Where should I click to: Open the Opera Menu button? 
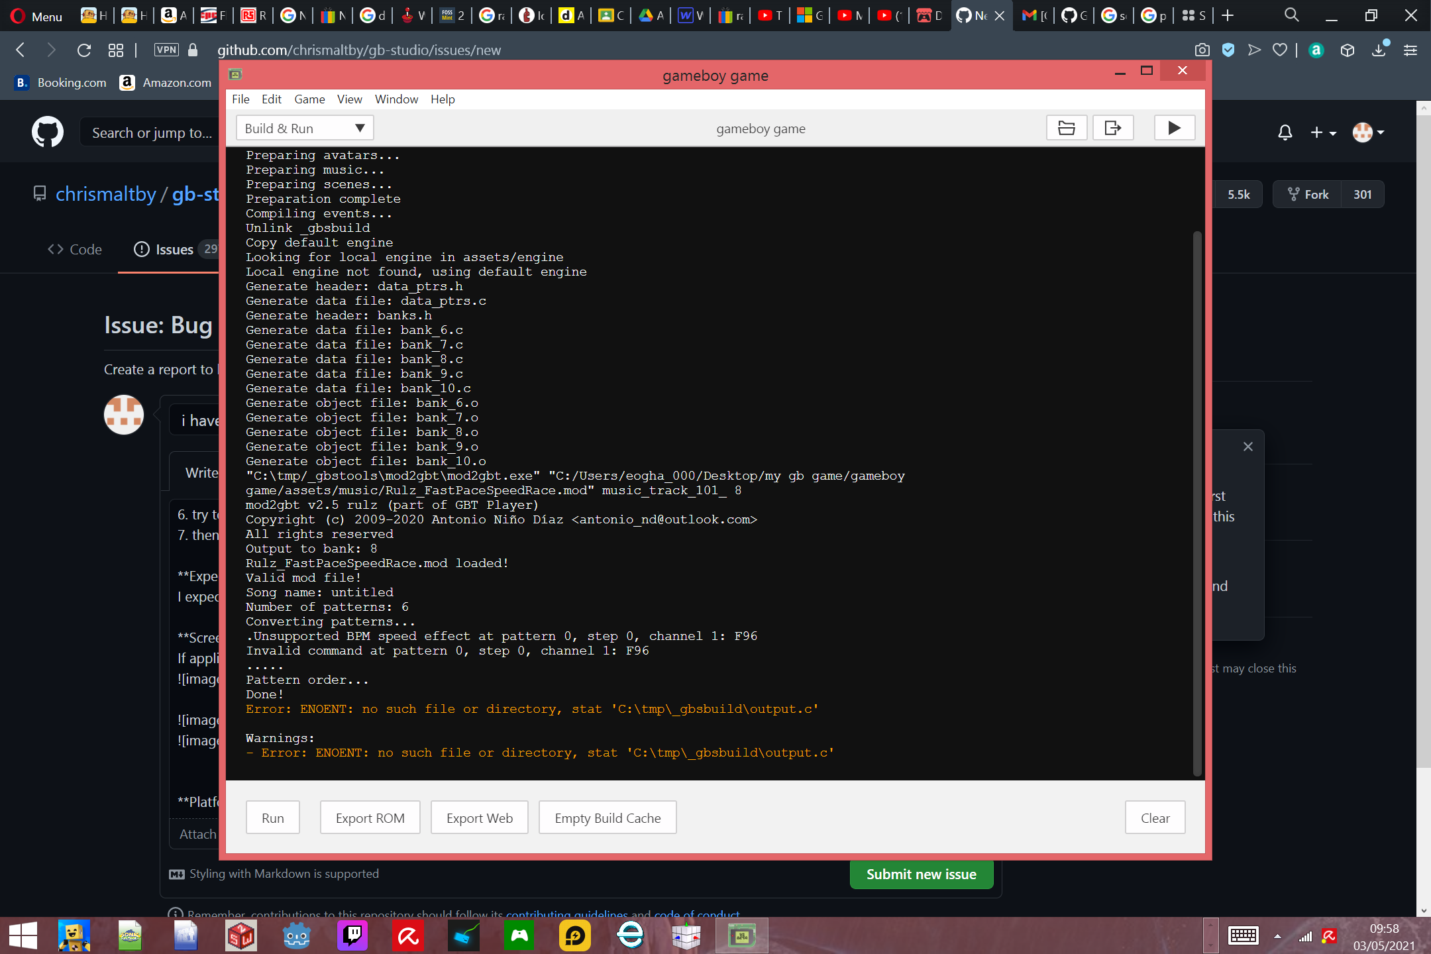(36, 16)
